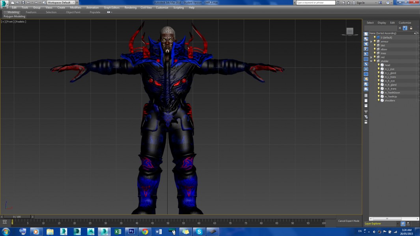Screen dimensions: 420x236
Task: Toggle the lock icon in Layer Explorer
Action: pos(411,28)
